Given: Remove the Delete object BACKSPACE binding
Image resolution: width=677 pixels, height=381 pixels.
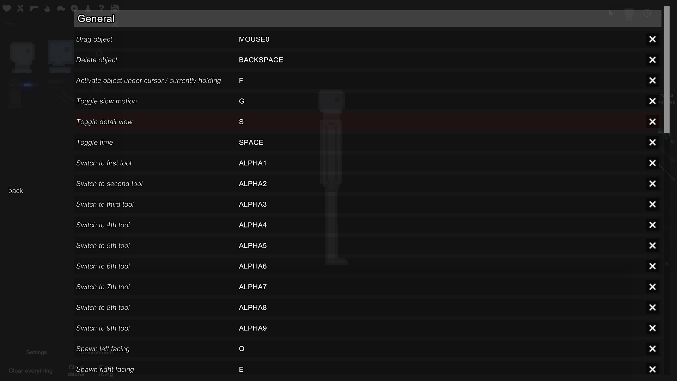Looking at the screenshot, I should click(652, 60).
